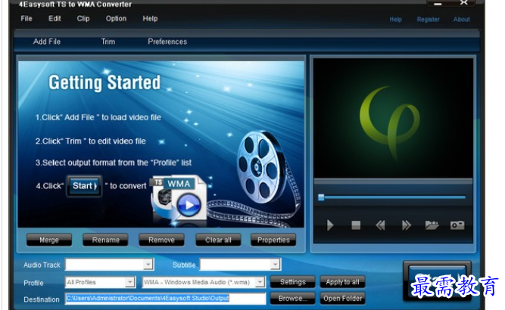Screen dimensions: 505x310
Task: Click the Help link at top right
Action: [x=395, y=20]
